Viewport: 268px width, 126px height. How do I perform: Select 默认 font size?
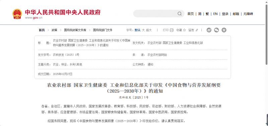pos(138,30)
